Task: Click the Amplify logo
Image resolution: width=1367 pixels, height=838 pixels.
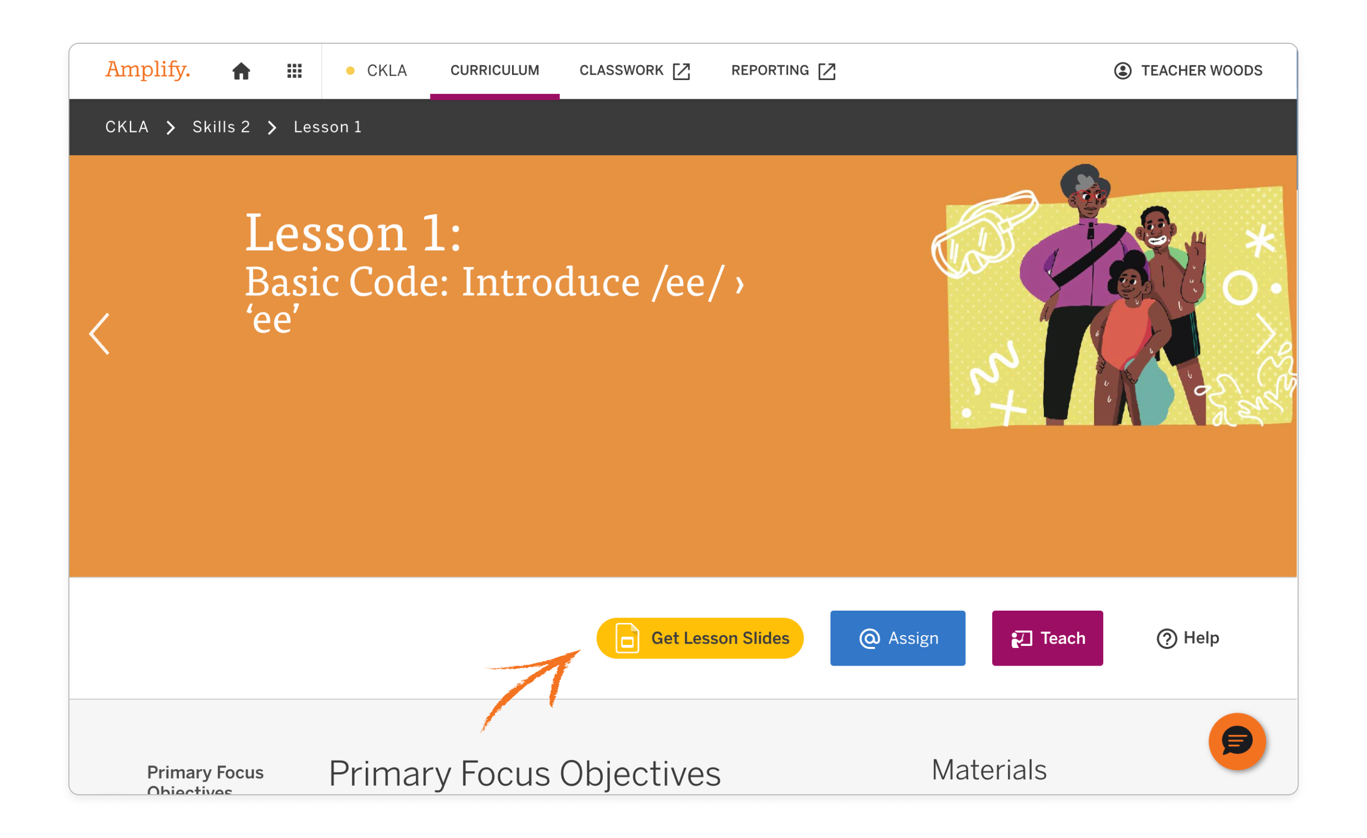Action: [147, 70]
